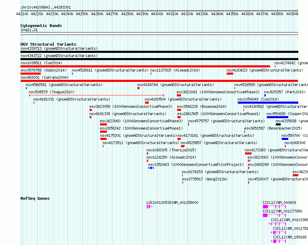Open CXCL12|NM_001277990 gene label
The image size is (308, 245).
[x=282, y=211]
